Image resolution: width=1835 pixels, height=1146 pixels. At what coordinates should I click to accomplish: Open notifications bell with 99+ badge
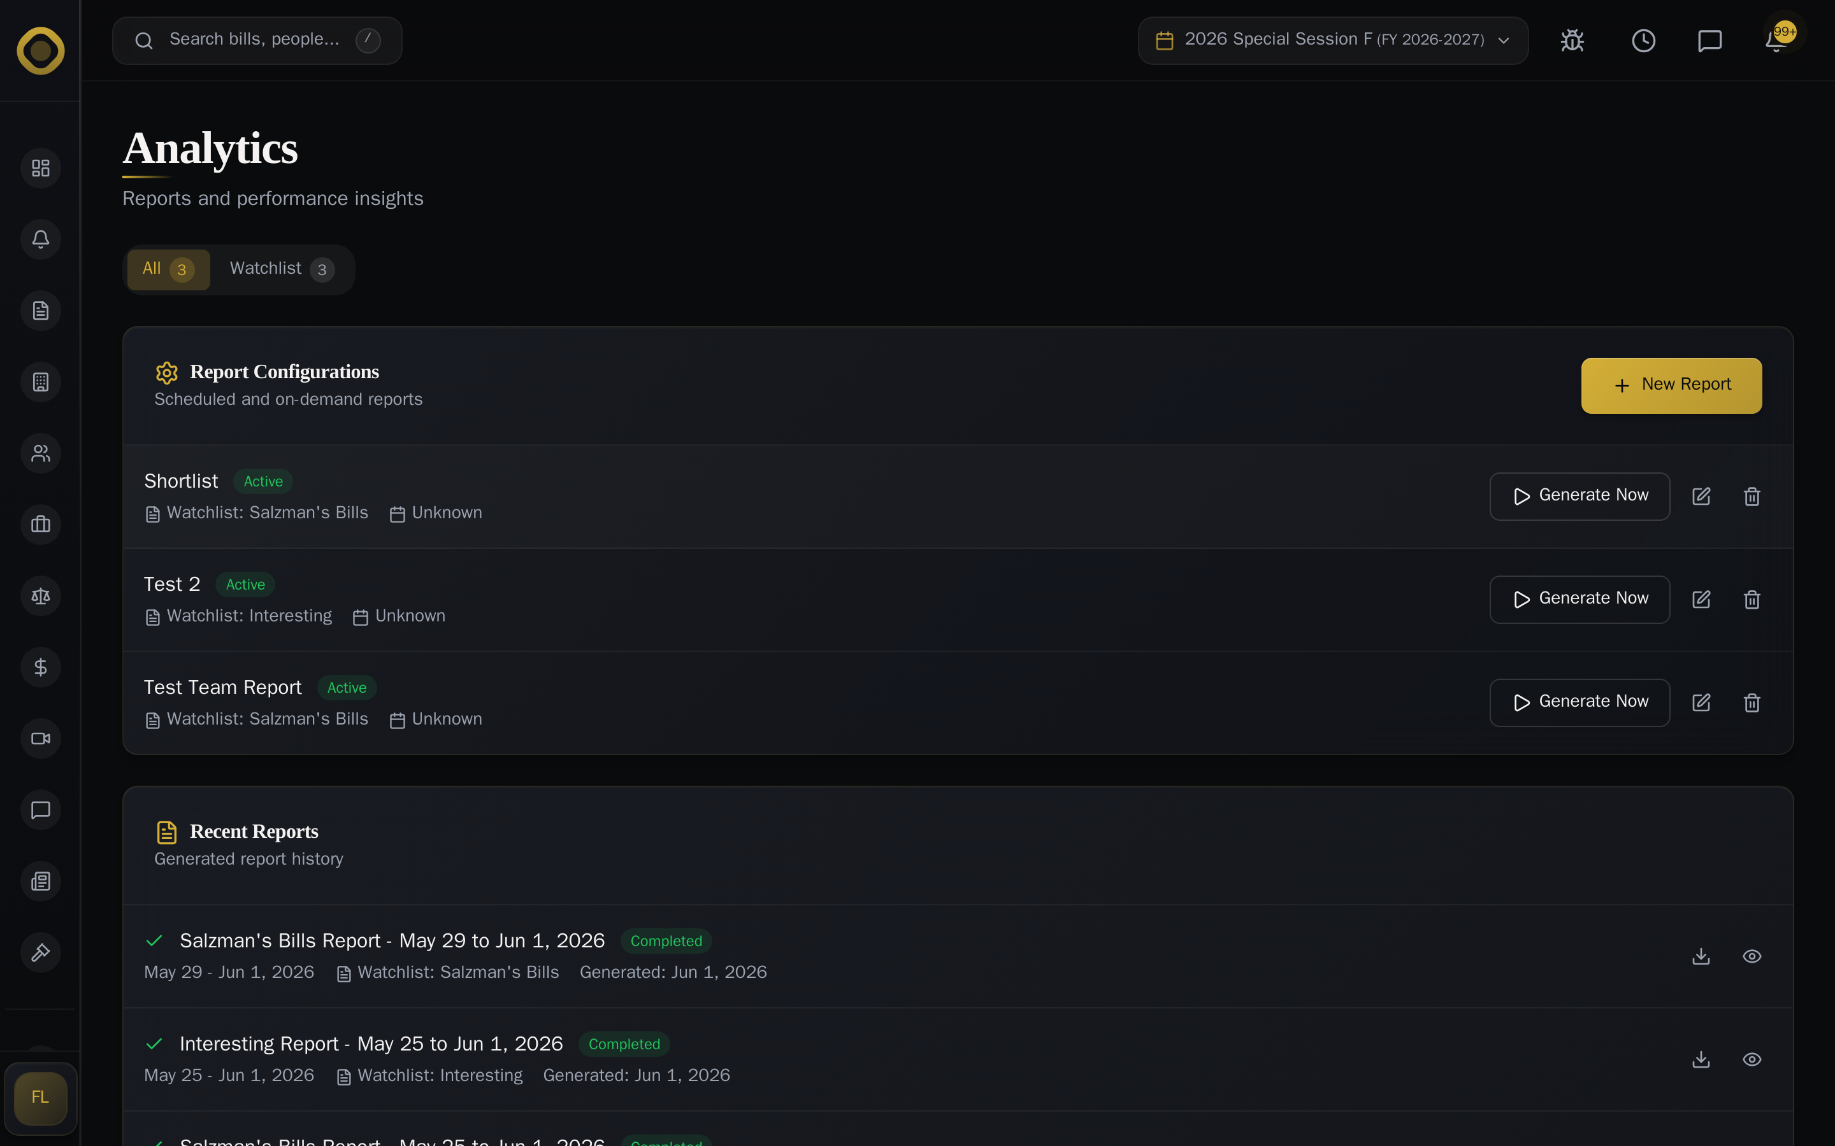click(1778, 39)
